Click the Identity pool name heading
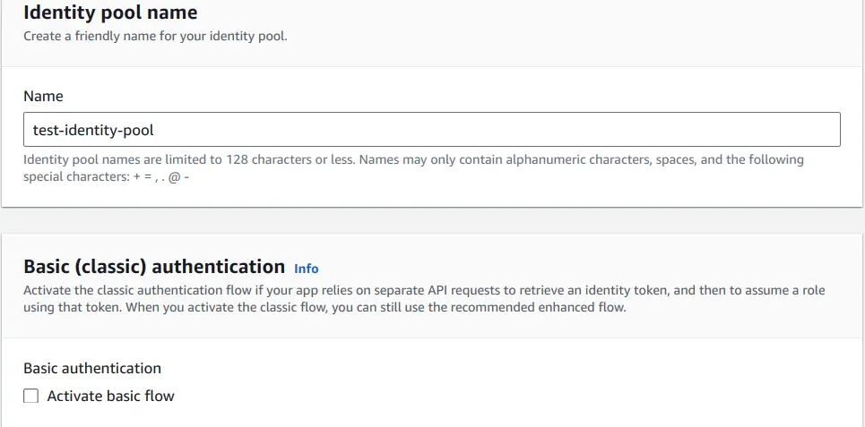The width and height of the screenshot is (865, 427). pyautogui.click(x=110, y=13)
